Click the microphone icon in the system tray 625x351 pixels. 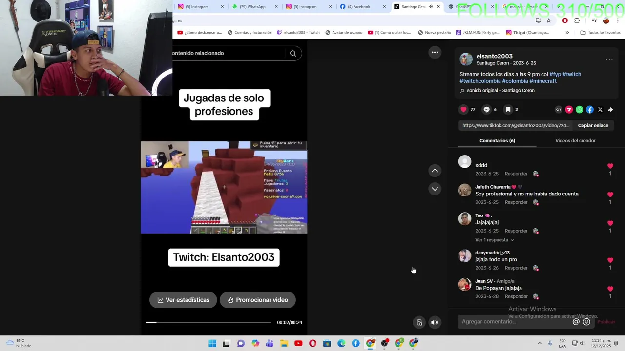[550, 344]
